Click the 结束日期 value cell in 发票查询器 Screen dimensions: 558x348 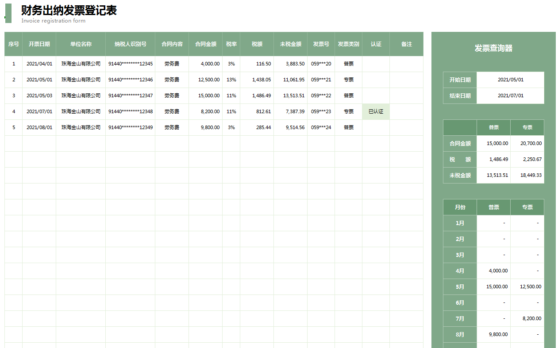pos(510,96)
